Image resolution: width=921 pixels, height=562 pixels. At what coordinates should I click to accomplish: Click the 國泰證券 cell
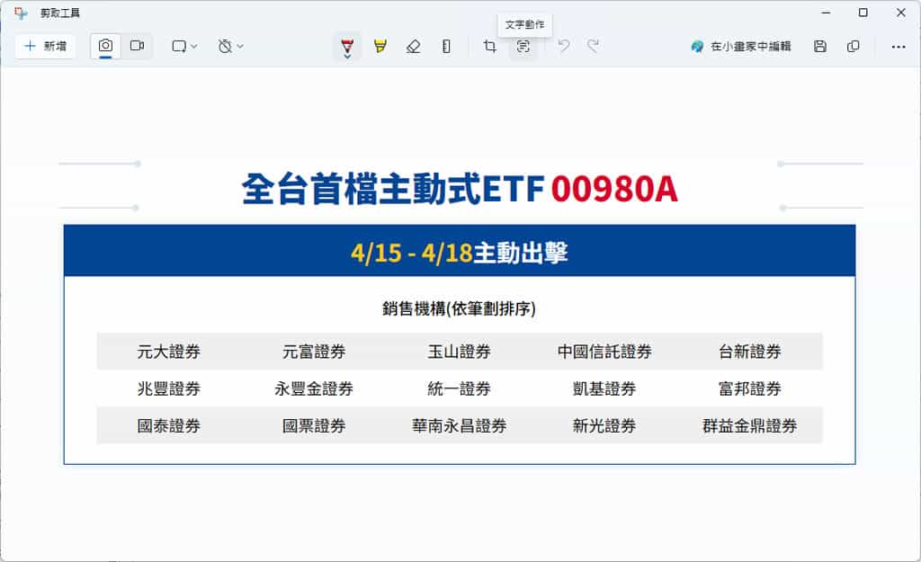tap(168, 425)
